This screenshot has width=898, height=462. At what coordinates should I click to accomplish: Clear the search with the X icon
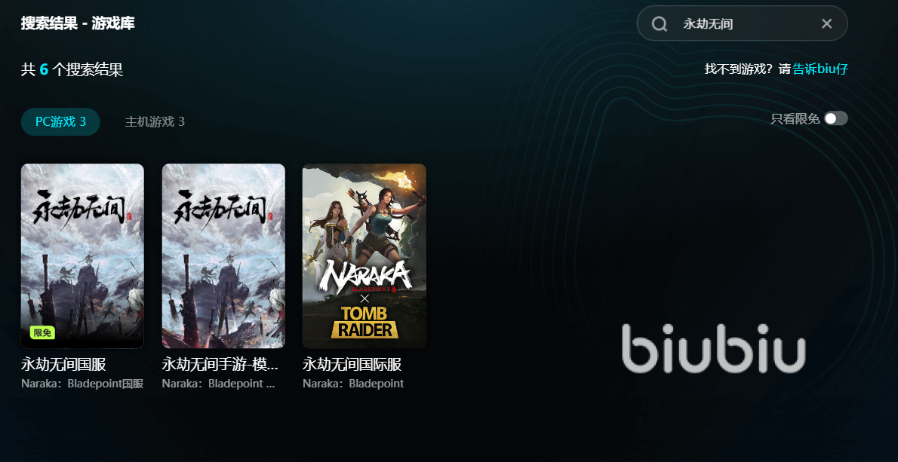coord(826,23)
